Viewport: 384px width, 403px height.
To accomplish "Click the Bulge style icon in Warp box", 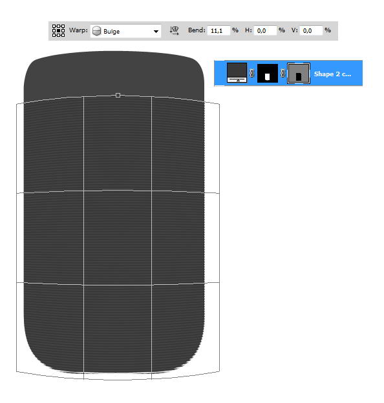I will click(x=96, y=31).
